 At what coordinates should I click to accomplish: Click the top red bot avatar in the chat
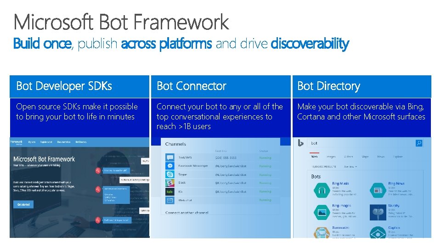click(x=98, y=170)
